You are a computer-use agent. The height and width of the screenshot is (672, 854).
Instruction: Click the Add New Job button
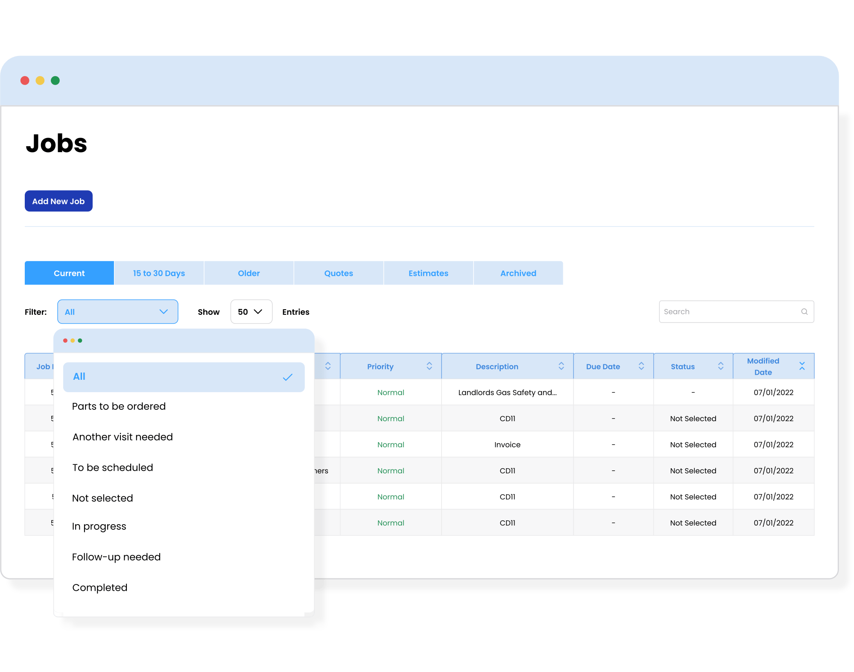58,201
